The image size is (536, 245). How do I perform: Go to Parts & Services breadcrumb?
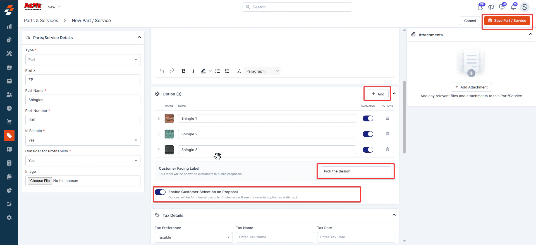pos(41,20)
